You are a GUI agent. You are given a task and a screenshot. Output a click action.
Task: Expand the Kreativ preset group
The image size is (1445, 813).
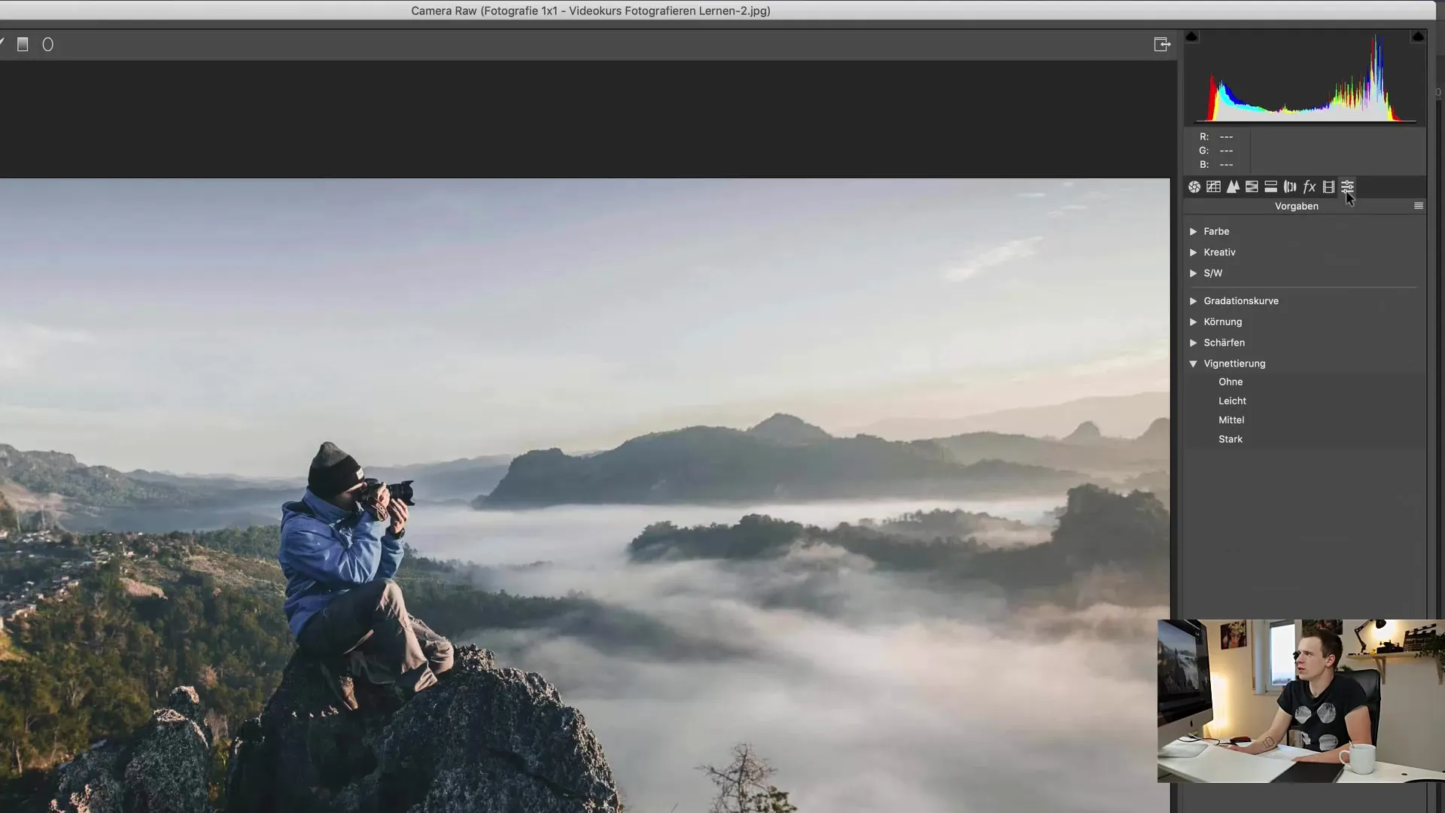(1193, 252)
